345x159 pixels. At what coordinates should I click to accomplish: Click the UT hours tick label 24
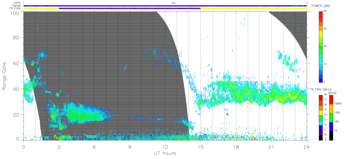[307, 147]
